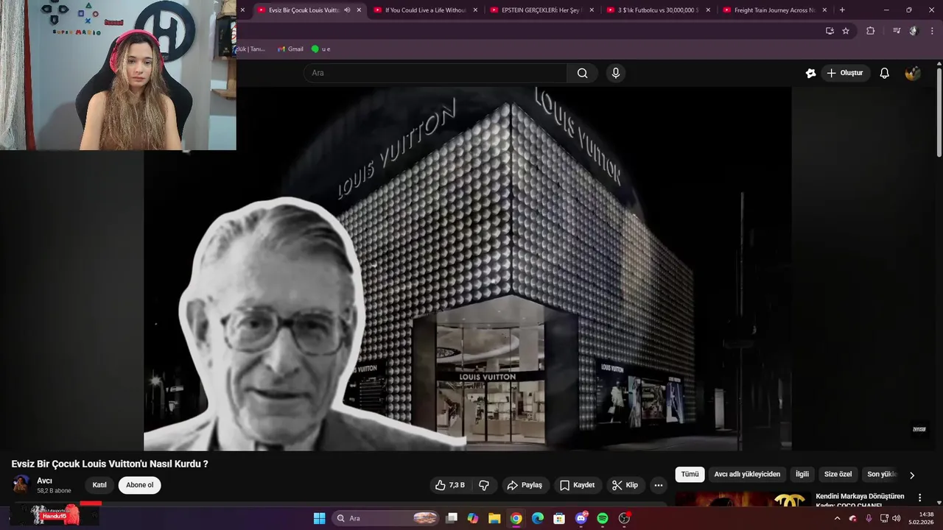Open Avcı channel name link
Screen dimensions: 943x530
44,481
